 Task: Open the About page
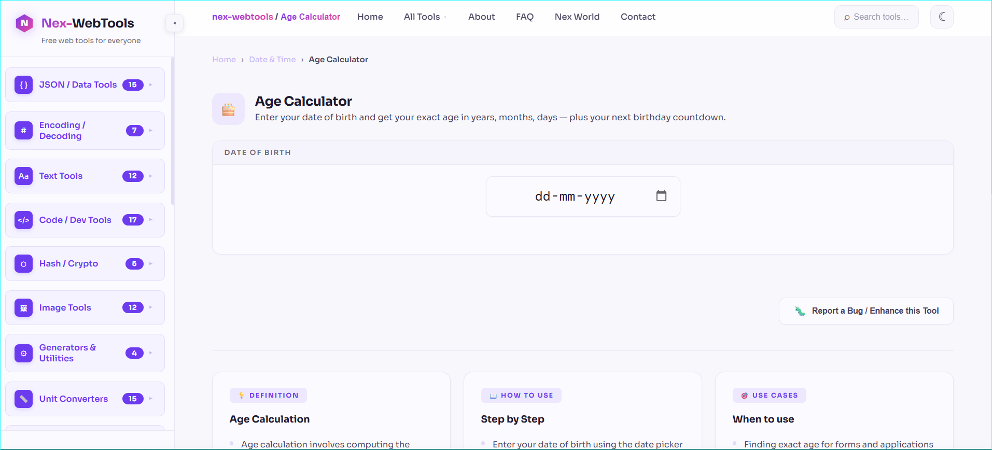(482, 17)
